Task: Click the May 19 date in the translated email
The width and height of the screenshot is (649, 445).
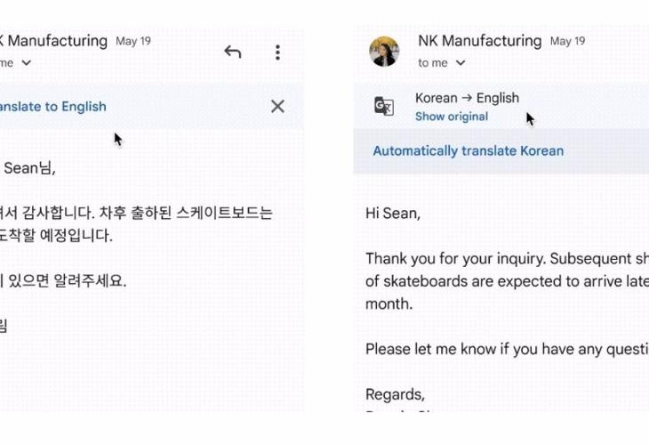Action: (x=567, y=41)
